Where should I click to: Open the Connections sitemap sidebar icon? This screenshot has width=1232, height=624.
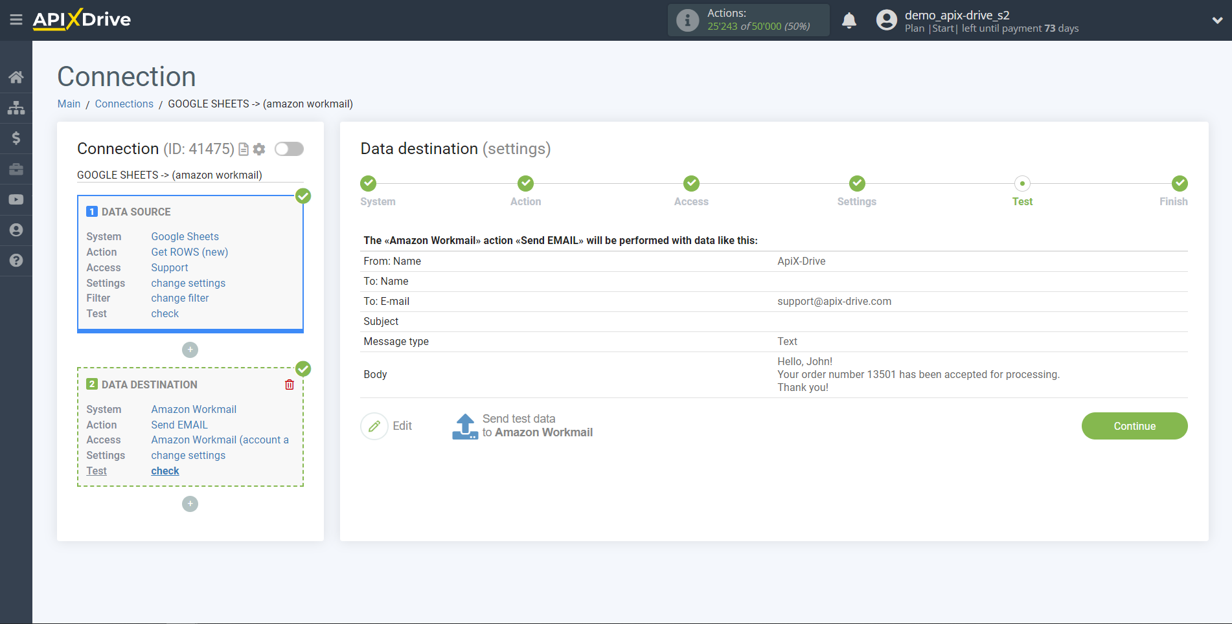click(16, 107)
